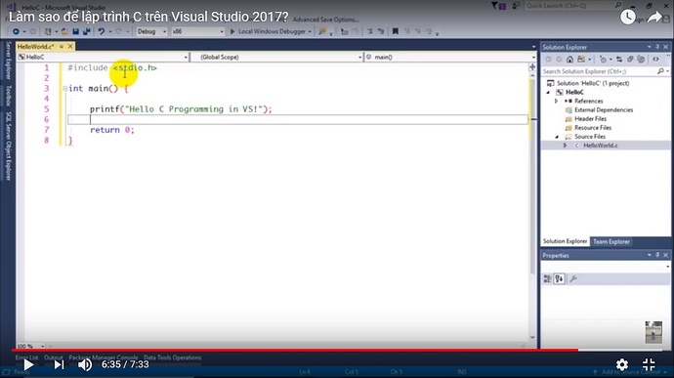
Task: Open the x86 platform dropdown
Action: [197, 31]
